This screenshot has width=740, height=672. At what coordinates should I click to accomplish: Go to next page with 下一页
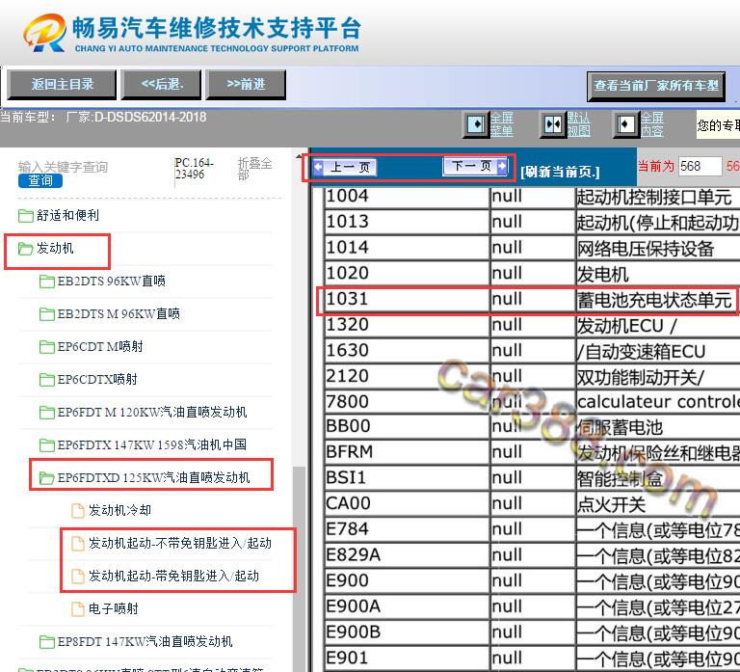[475, 166]
